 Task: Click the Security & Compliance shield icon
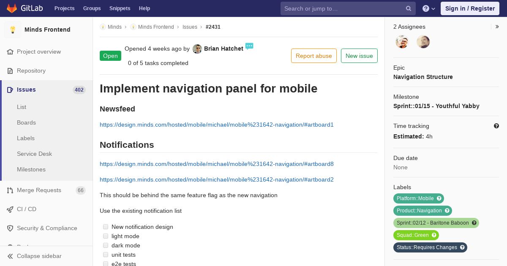point(10,228)
